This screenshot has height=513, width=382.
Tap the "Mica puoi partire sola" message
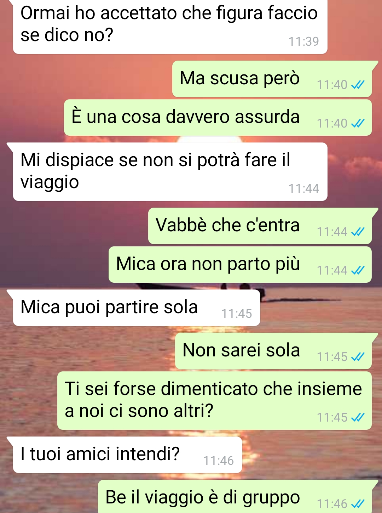tap(137, 308)
